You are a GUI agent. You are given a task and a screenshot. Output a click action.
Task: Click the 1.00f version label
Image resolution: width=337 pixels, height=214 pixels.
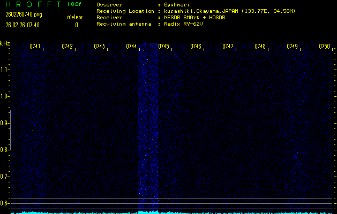(x=74, y=4)
